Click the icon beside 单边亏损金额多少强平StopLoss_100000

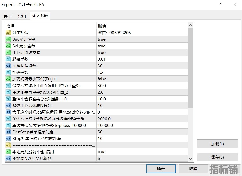(8, 125)
